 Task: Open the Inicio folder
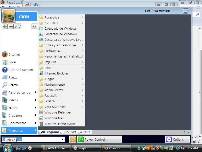point(61,68)
